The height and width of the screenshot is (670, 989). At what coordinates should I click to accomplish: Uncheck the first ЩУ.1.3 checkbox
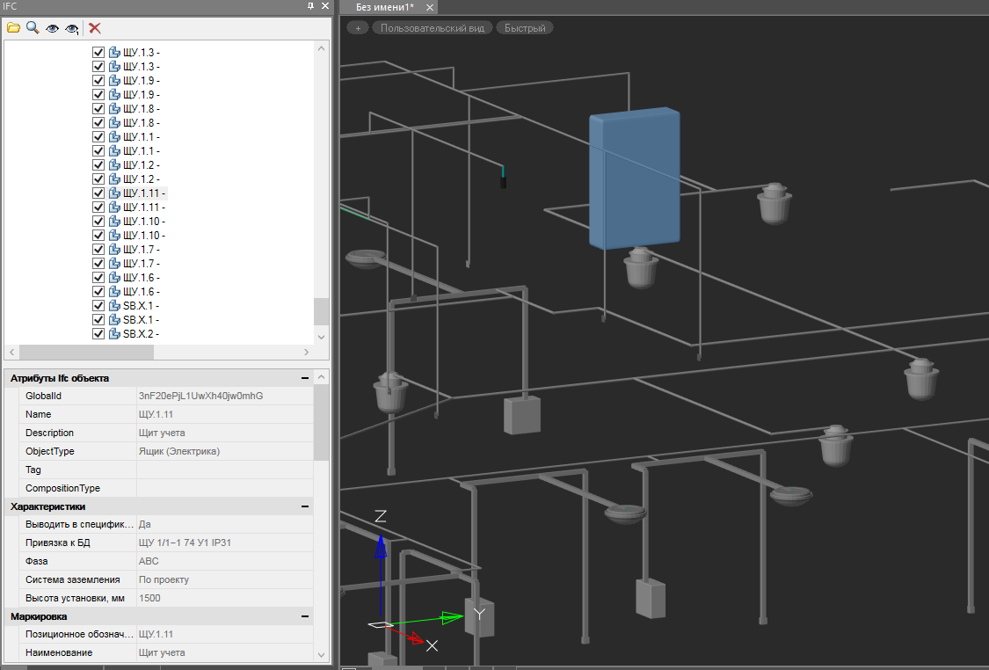[x=98, y=53]
